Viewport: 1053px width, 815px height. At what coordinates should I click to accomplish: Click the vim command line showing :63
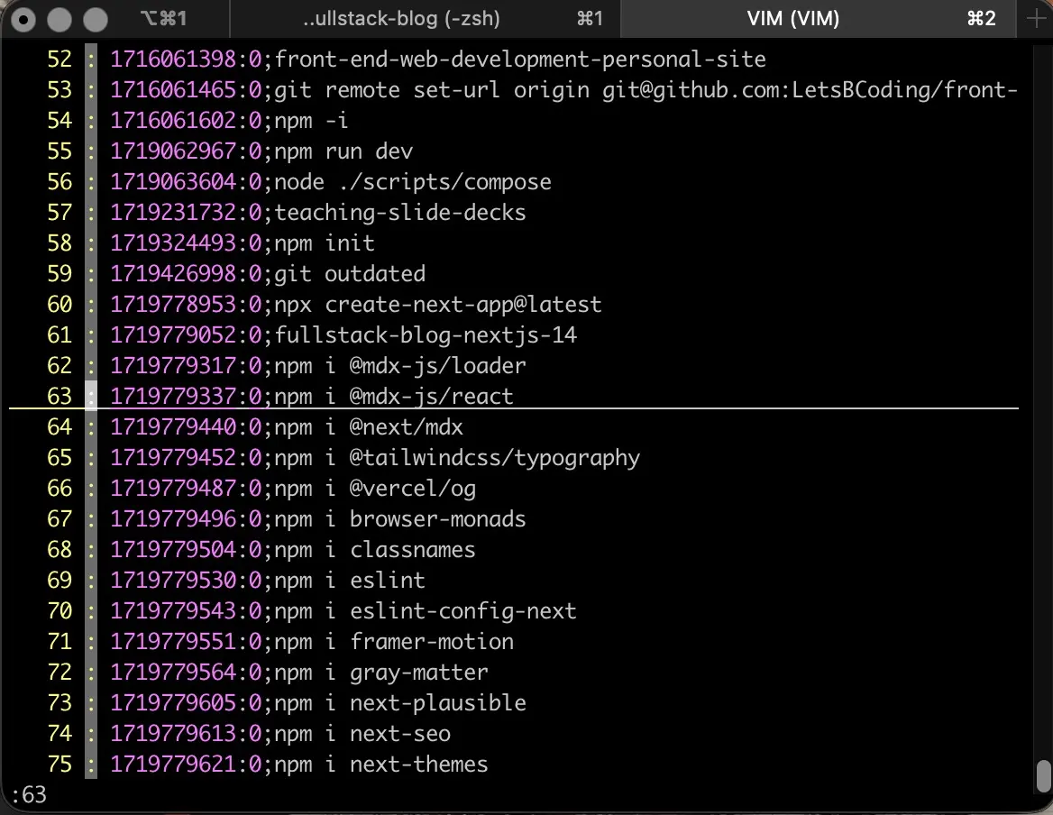pyautogui.click(x=29, y=795)
